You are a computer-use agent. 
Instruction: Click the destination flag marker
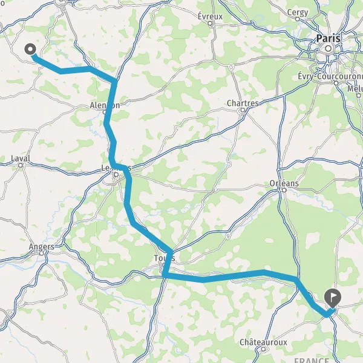[333, 298]
